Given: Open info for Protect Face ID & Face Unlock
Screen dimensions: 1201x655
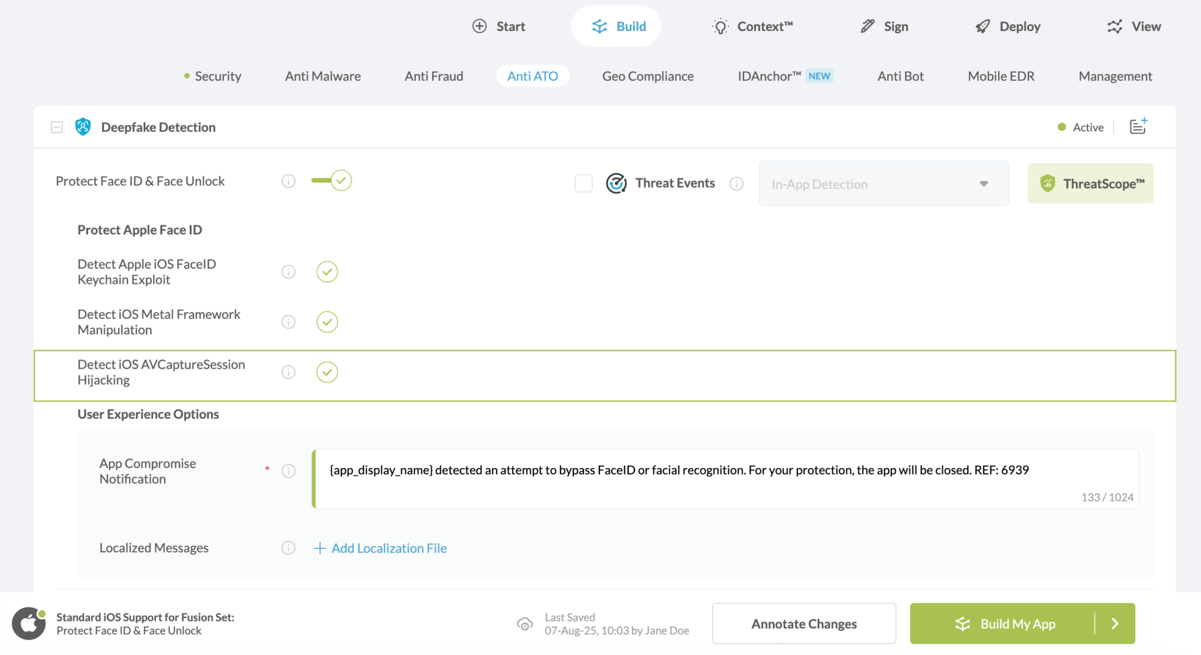Looking at the screenshot, I should click(288, 181).
